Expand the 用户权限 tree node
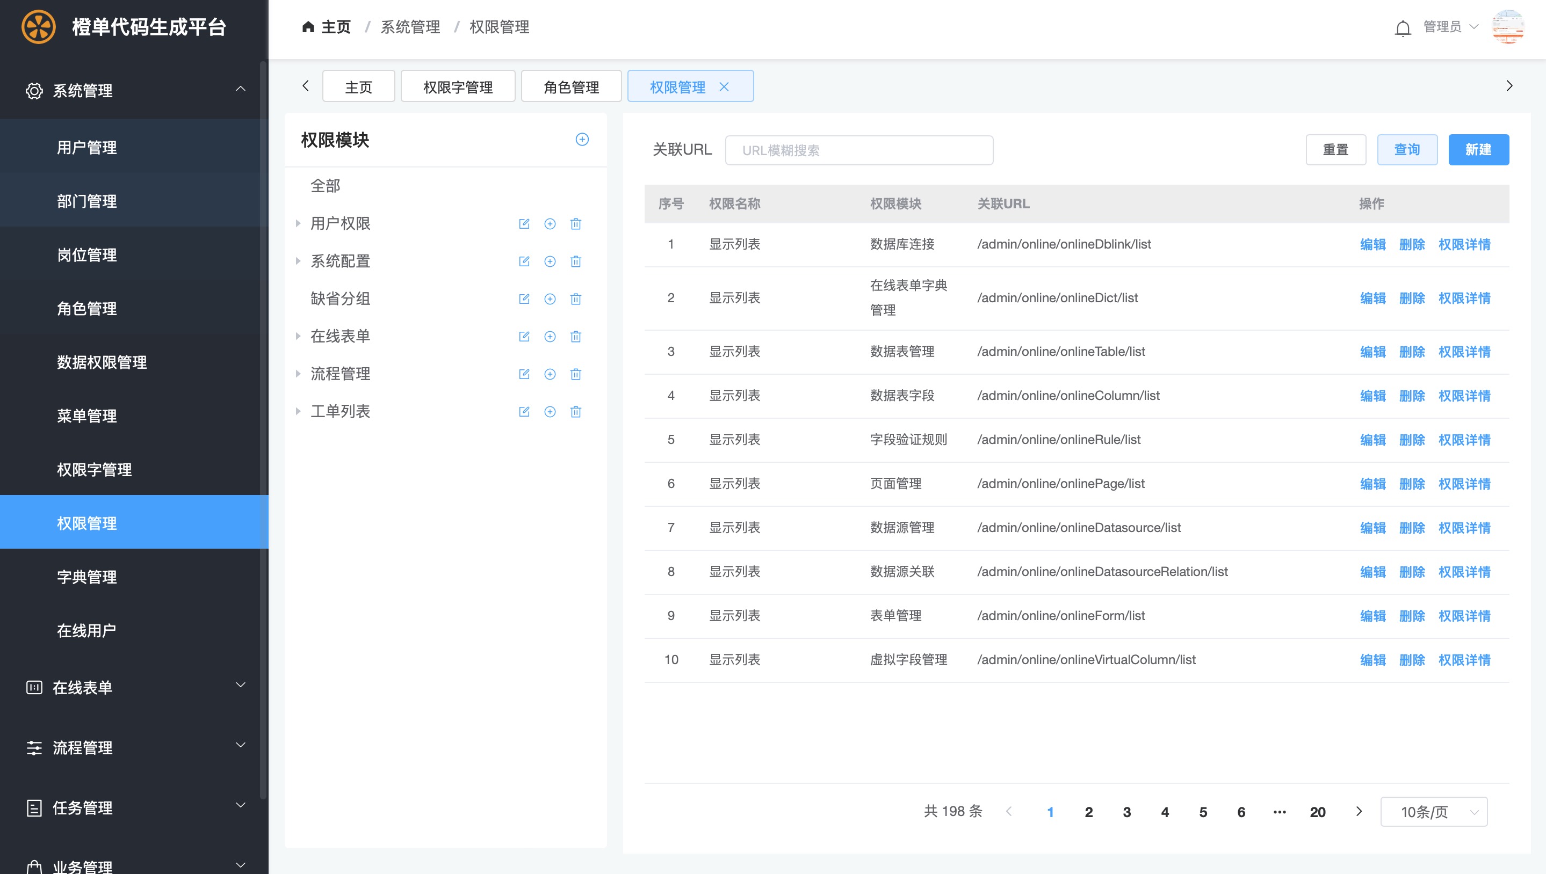Image resolution: width=1546 pixels, height=874 pixels. click(x=298, y=223)
